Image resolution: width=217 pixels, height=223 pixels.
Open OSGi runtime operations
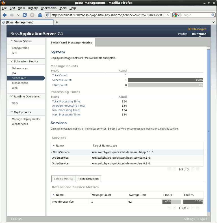(15, 103)
